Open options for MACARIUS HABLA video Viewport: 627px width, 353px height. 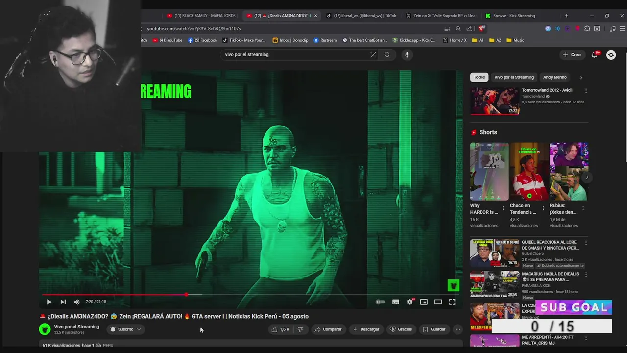tap(586, 275)
